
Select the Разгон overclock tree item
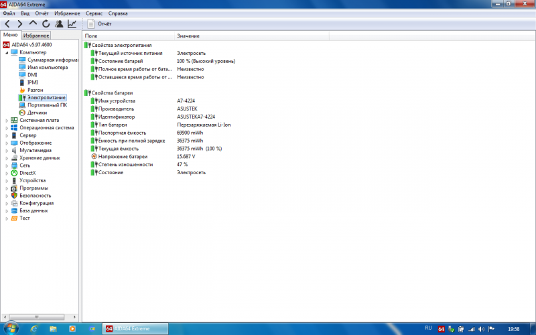point(36,90)
